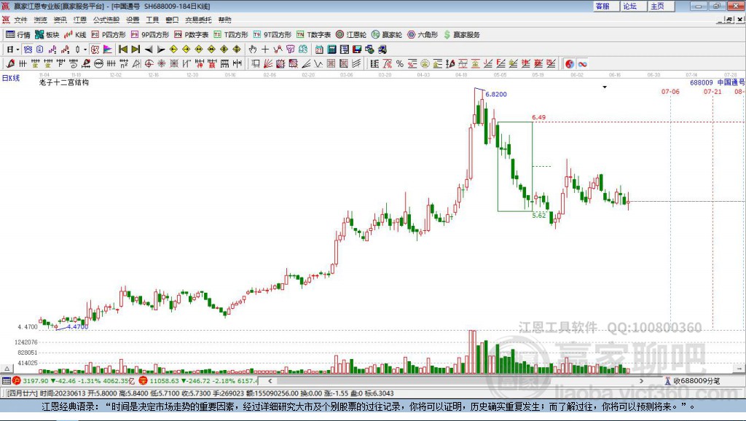Click the 07-06 date marker
The width and height of the screenshot is (746, 421).
pos(670,91)
